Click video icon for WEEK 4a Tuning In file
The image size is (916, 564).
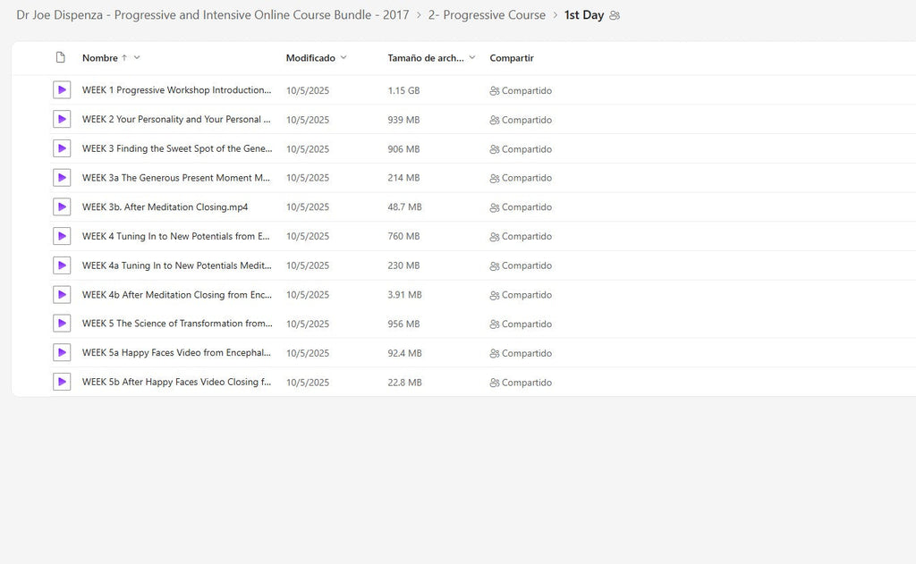pos(62,265)
